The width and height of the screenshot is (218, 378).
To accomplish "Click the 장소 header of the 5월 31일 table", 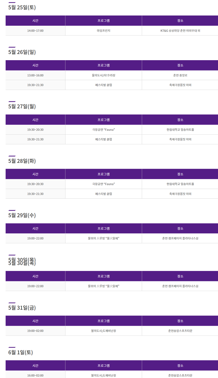I will click(180, 321).
